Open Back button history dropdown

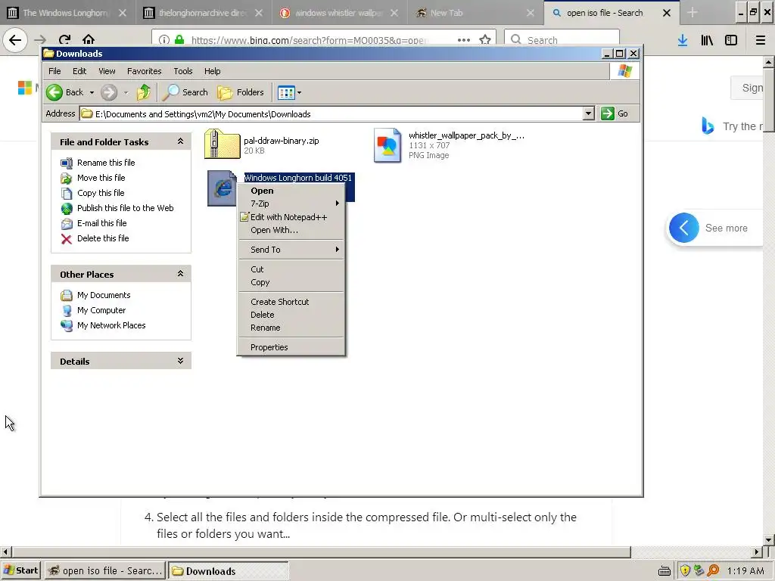pyautogui.click(x=92, y=92)
